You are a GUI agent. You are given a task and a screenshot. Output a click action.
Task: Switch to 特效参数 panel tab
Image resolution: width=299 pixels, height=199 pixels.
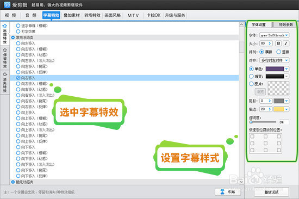pos(285,24)
